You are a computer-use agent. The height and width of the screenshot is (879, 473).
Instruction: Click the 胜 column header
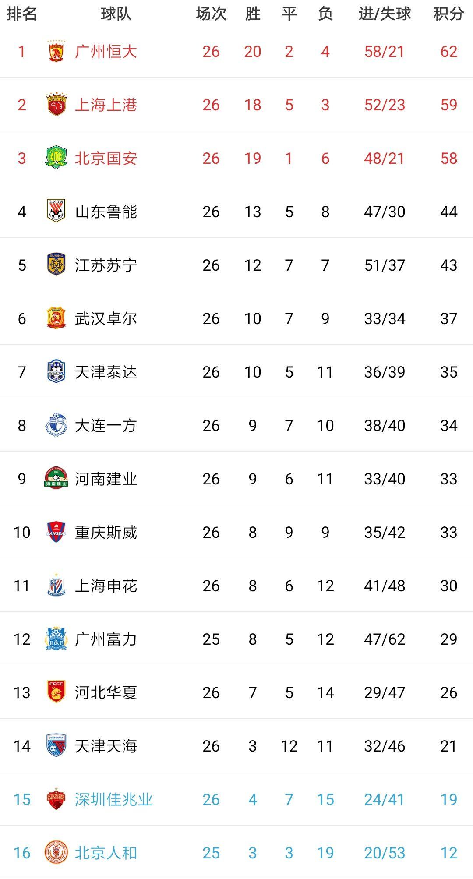coord(253,14)
